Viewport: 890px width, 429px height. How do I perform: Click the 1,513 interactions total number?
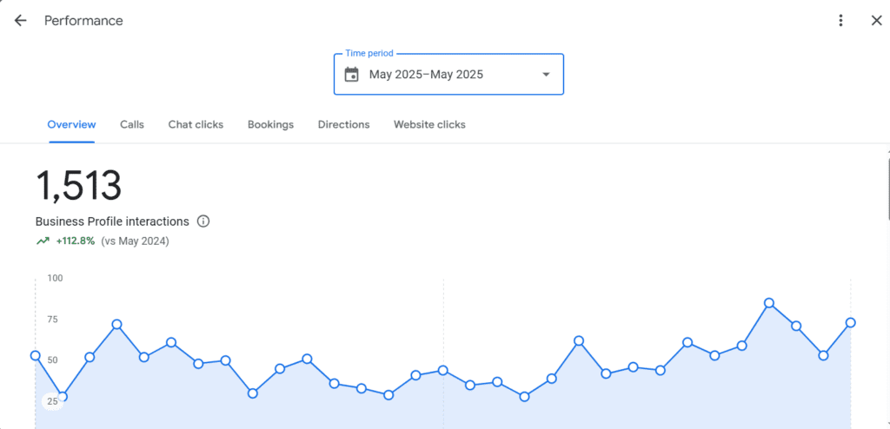pos(78,186)
